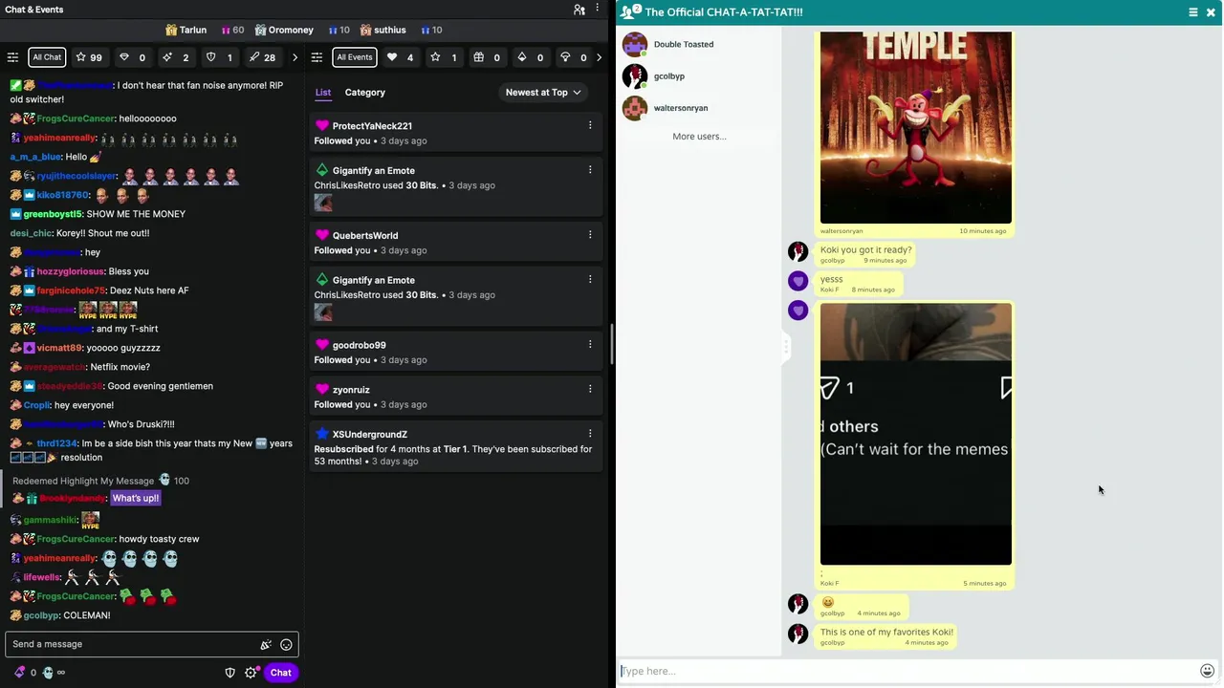
Task: Filter events by the raid parachute icon
Action: (574, 57)
